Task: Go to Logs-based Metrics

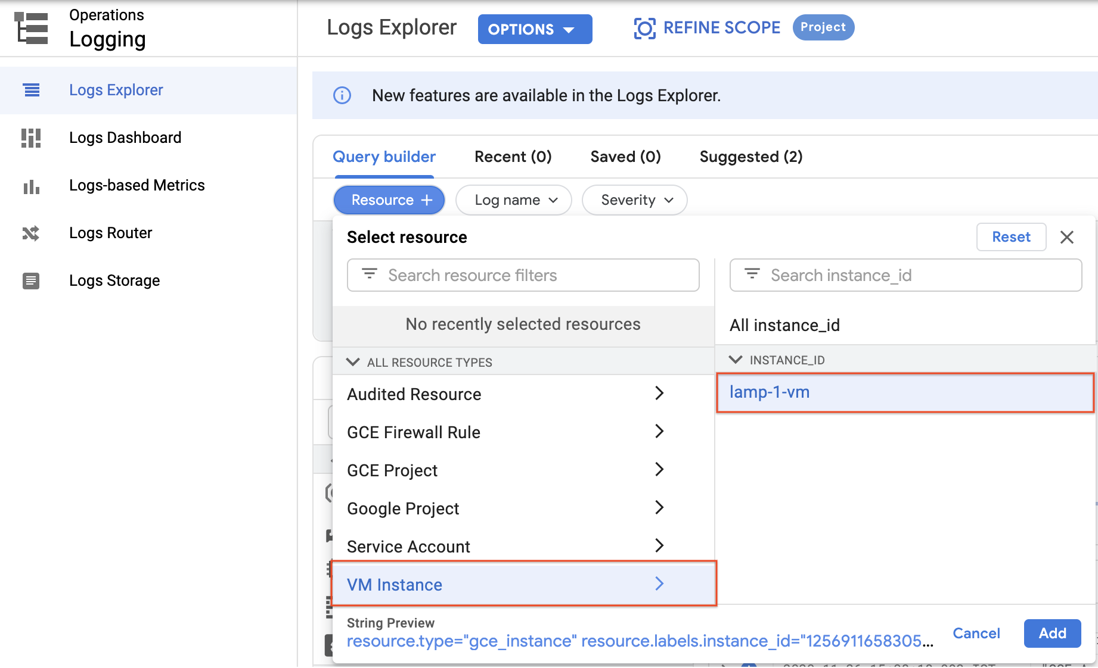Action: [149, 185]
